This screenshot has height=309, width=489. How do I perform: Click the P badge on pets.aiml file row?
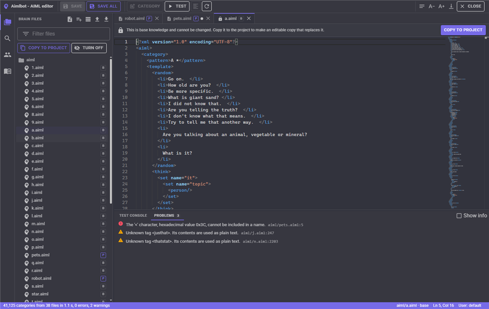click(103, 255)
